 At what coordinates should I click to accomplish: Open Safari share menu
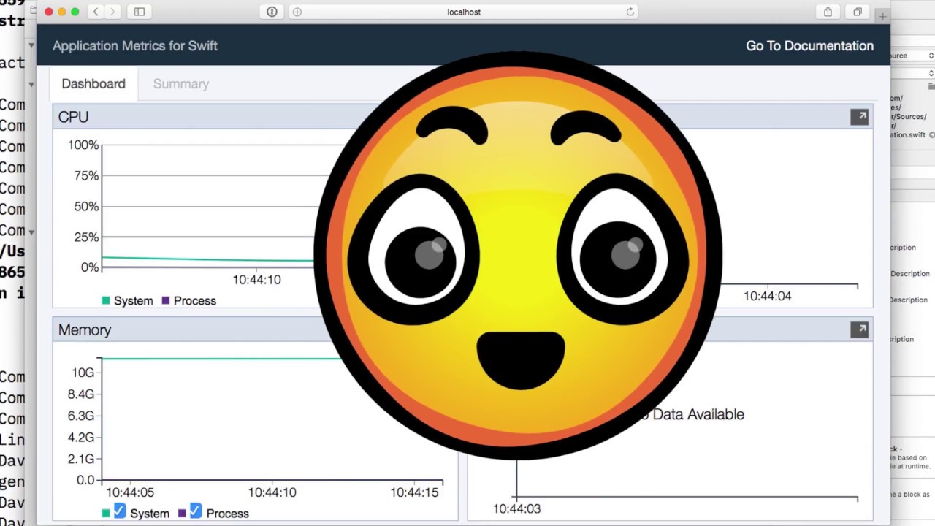coord(828,12)
